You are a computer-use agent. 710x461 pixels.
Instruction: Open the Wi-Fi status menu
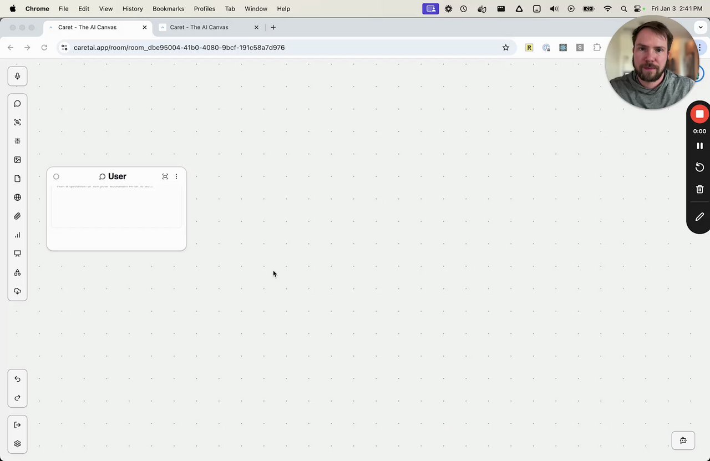point(607,9)
